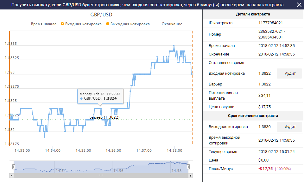Toggle Окончание legend item
Screen dimensions: 304x182
pyautogui.click(x=168, y=24)
